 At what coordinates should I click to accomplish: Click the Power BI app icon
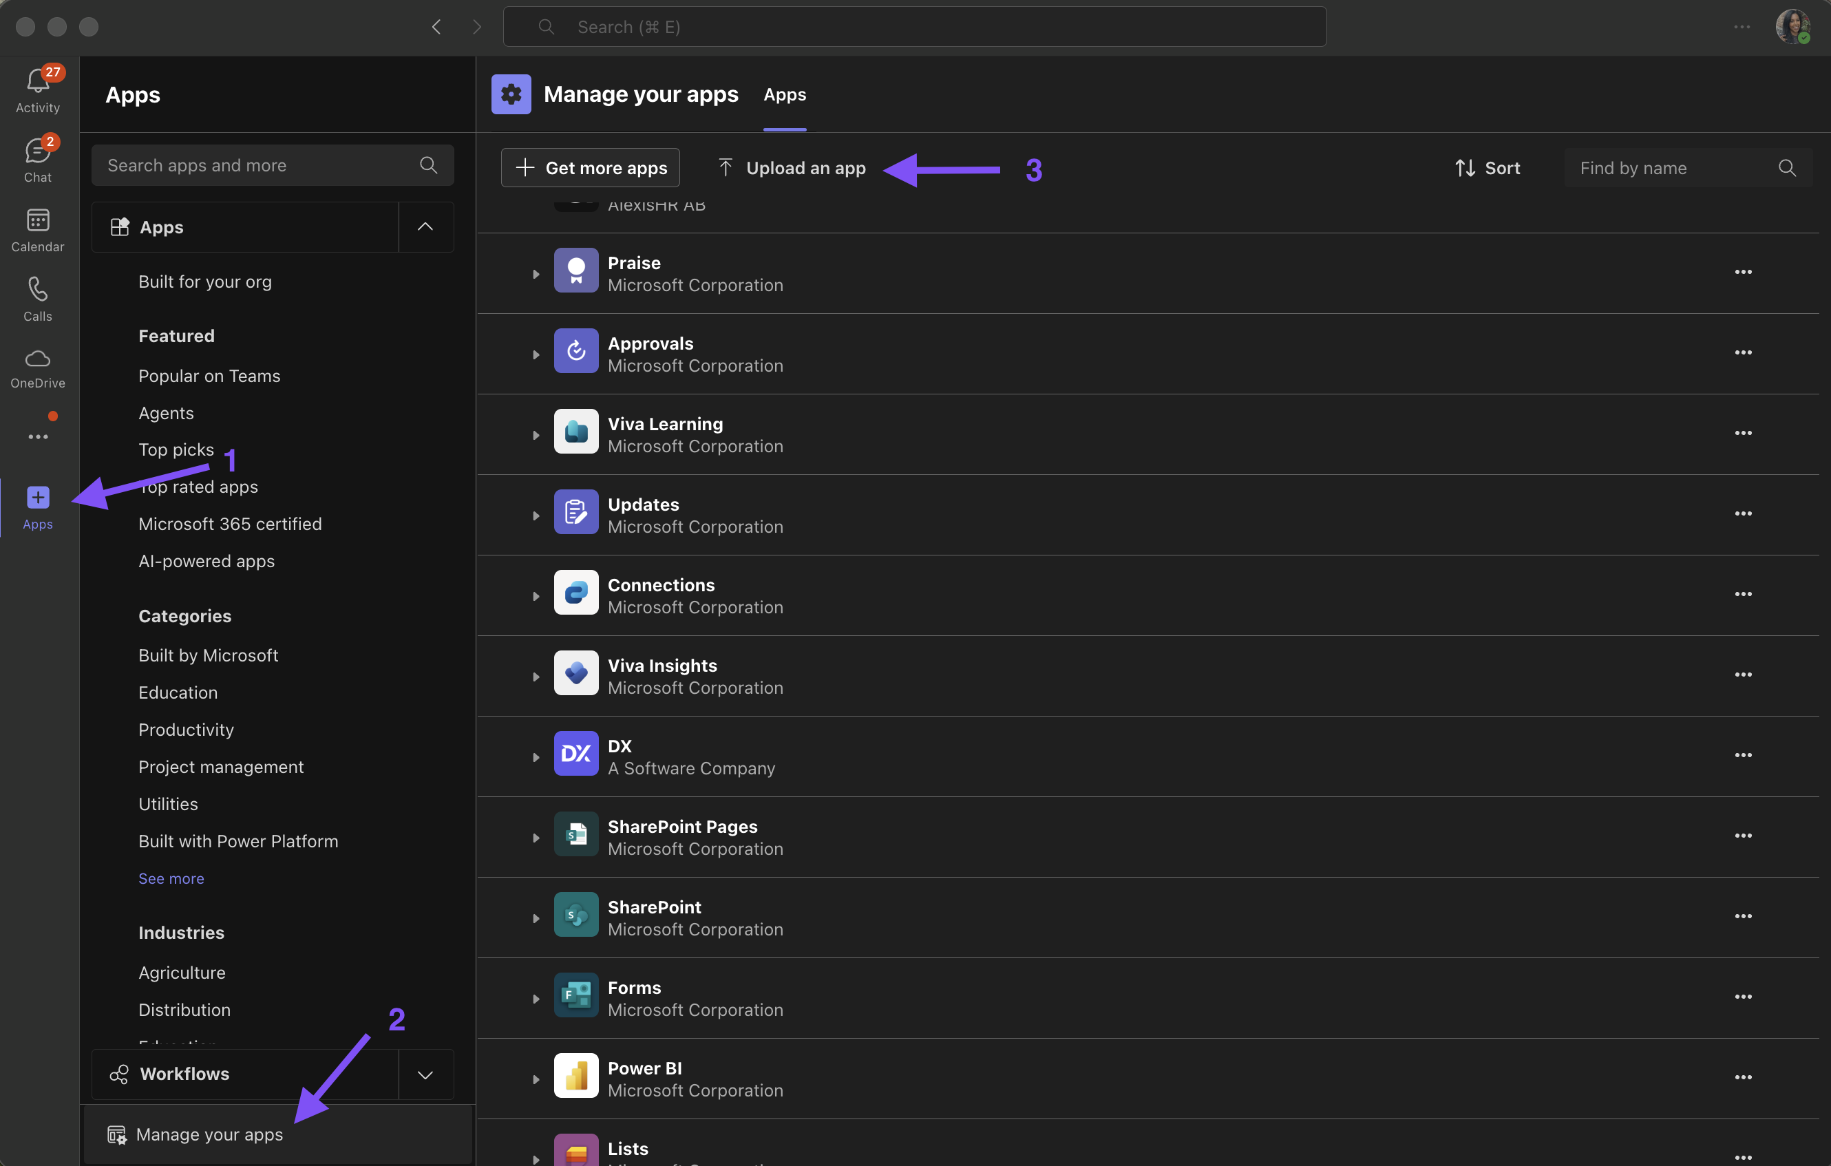(575, 1076)
